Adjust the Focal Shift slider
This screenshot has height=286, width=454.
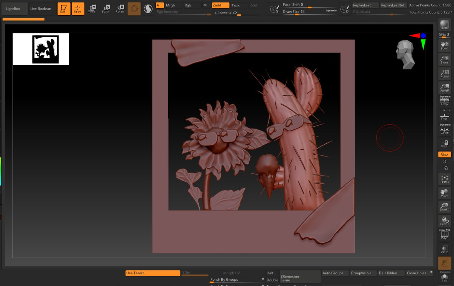(309, 5)
